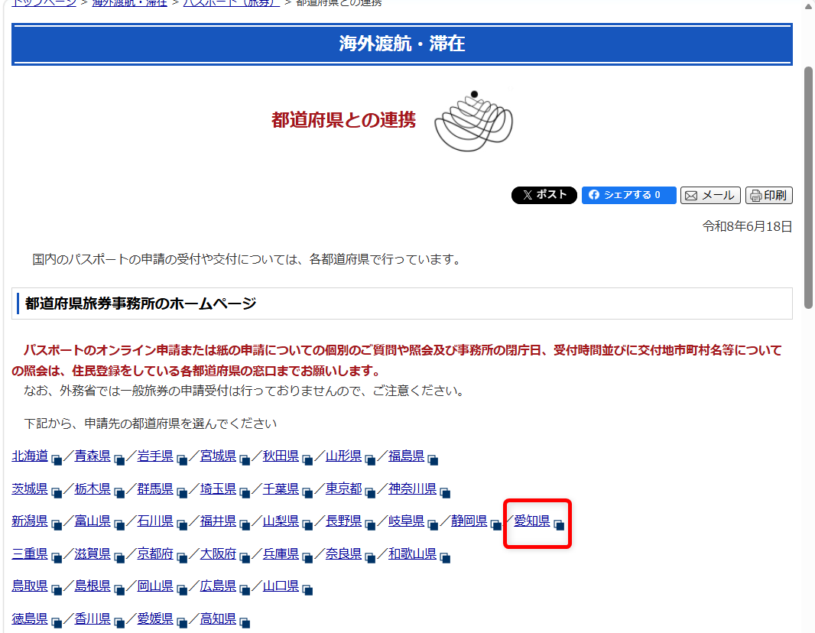Open the 徳島県 link
Screen dimensions: 815x633
pyautogui.click(x=30, y=618)
